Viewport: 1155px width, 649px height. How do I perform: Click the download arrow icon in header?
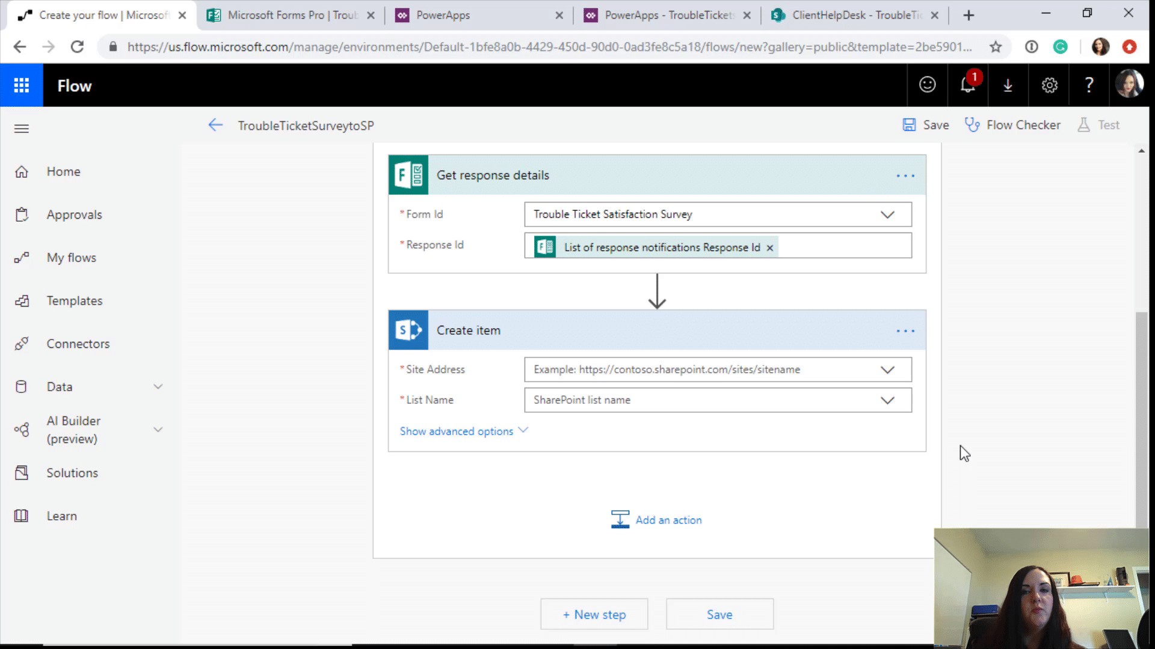pos(1008,85)
